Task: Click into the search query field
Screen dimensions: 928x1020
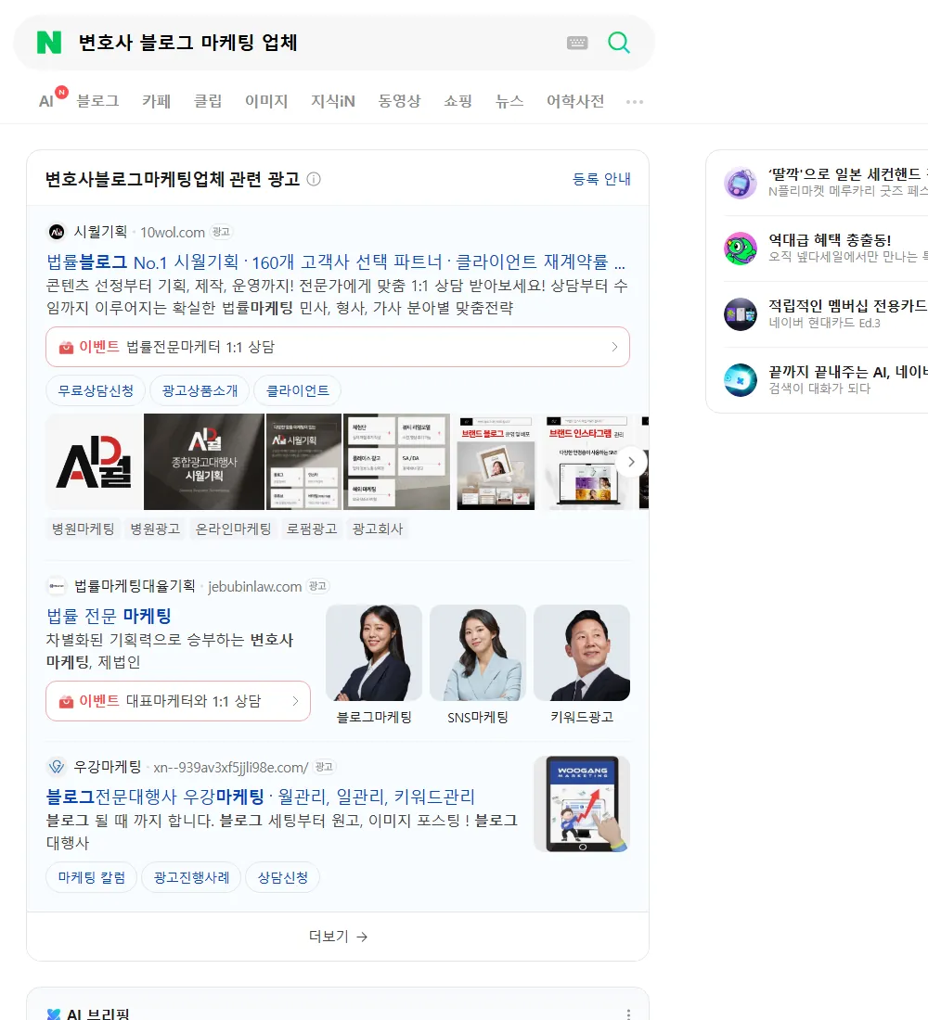Action: click(x=313, y=43)
